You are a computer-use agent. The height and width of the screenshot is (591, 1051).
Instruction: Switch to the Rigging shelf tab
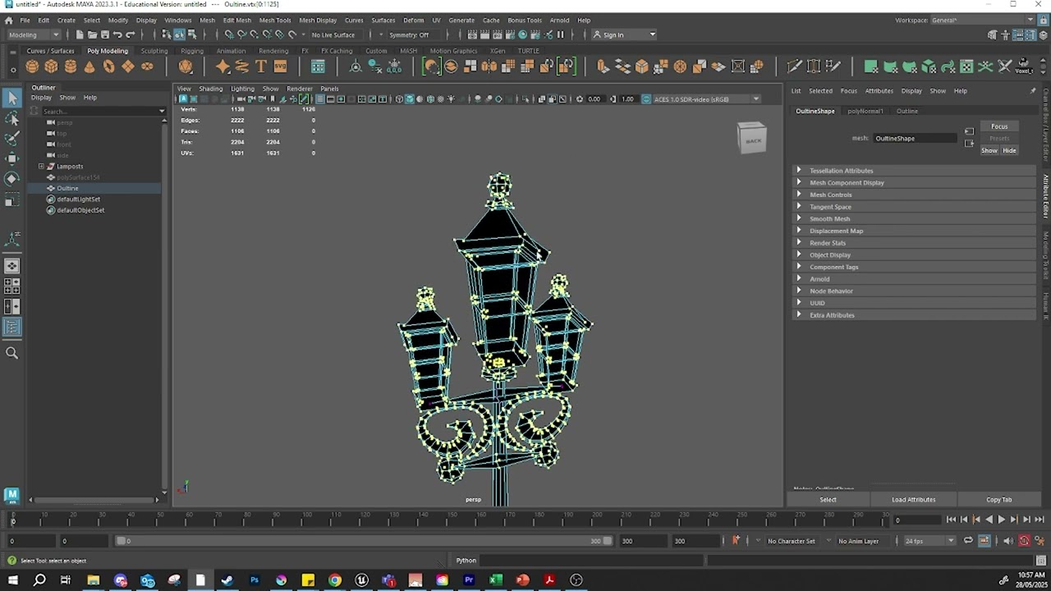coord(192,51)
